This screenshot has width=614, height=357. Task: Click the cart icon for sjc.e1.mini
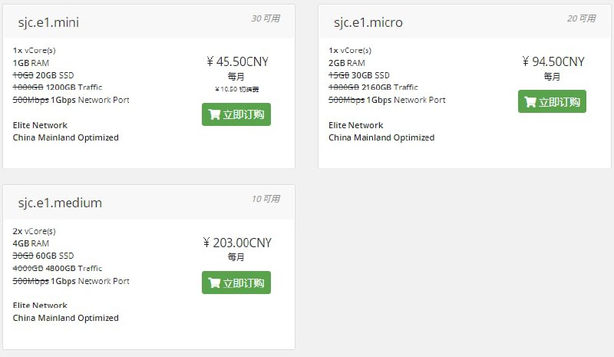pyautogui.click(x=214, y=115)
